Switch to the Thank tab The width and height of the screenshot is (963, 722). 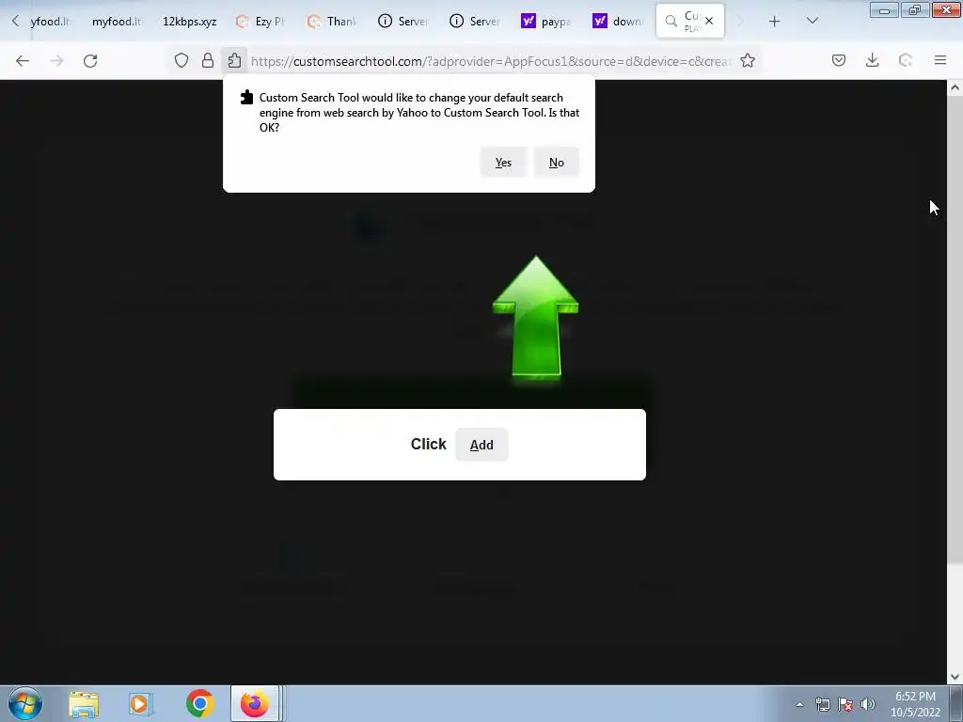click(x=333, y=21)
